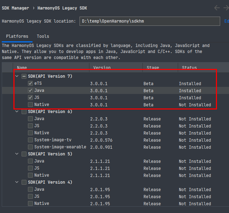Check the JS checkbox under API Version 5
The width and height of the screenshot is (229, 213).
click(x=30, y=168)
